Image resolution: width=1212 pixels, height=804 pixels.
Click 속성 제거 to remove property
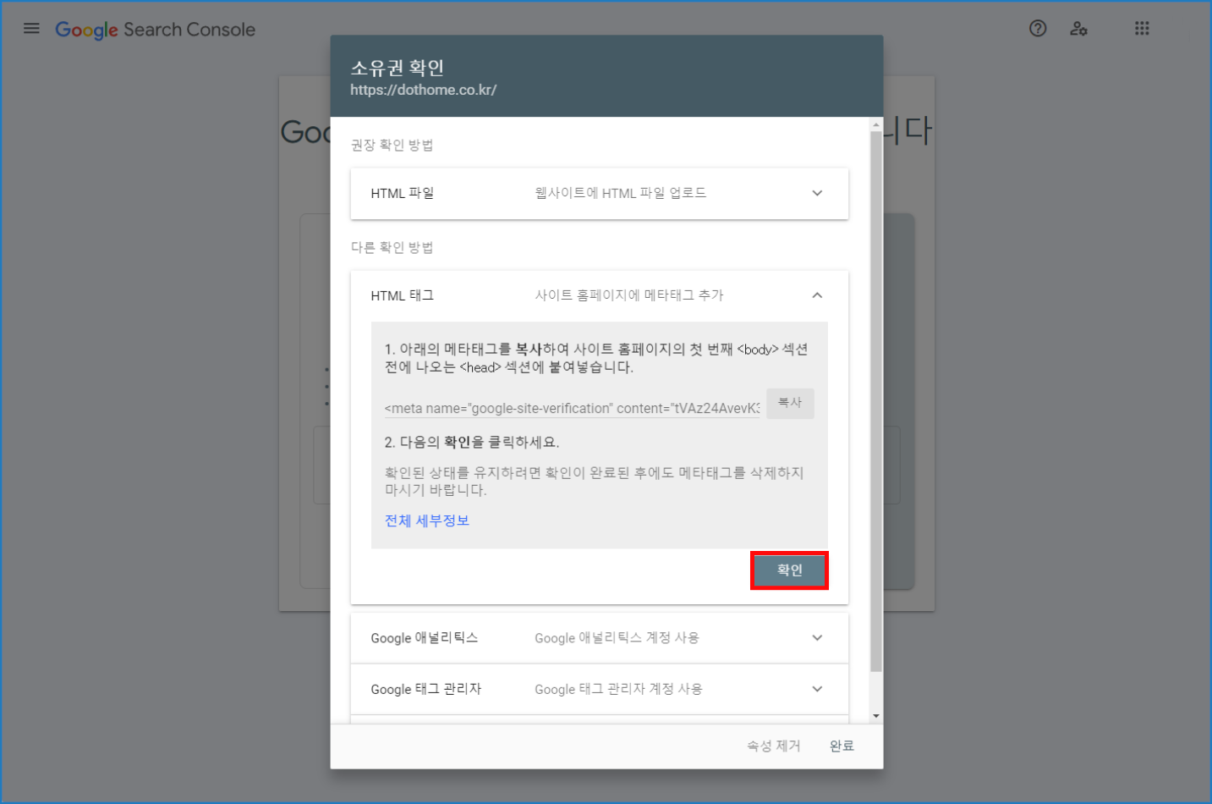pos(773,746)
